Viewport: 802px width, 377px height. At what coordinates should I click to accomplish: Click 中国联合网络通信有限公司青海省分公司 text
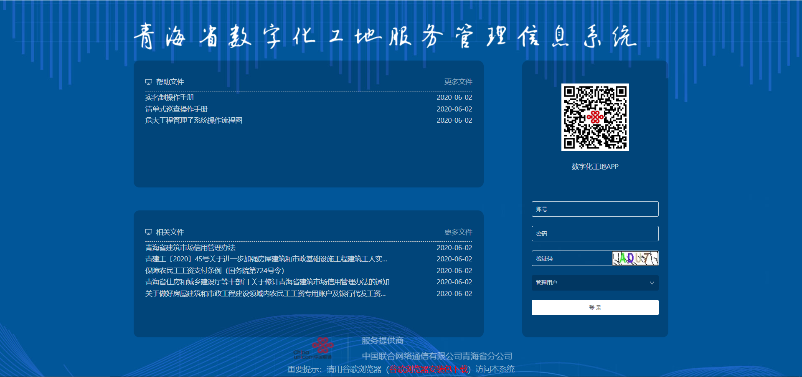(x=437, y=356)
